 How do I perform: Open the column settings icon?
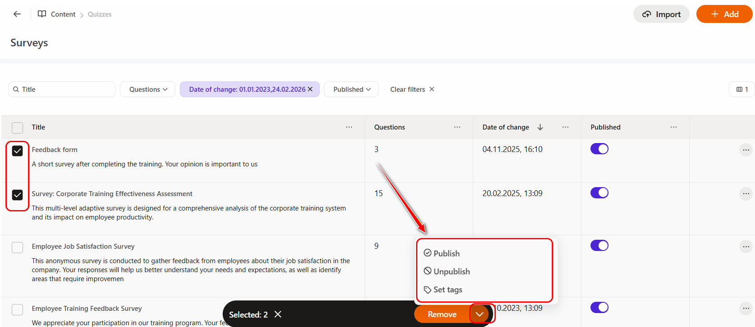tap(741, 90)
